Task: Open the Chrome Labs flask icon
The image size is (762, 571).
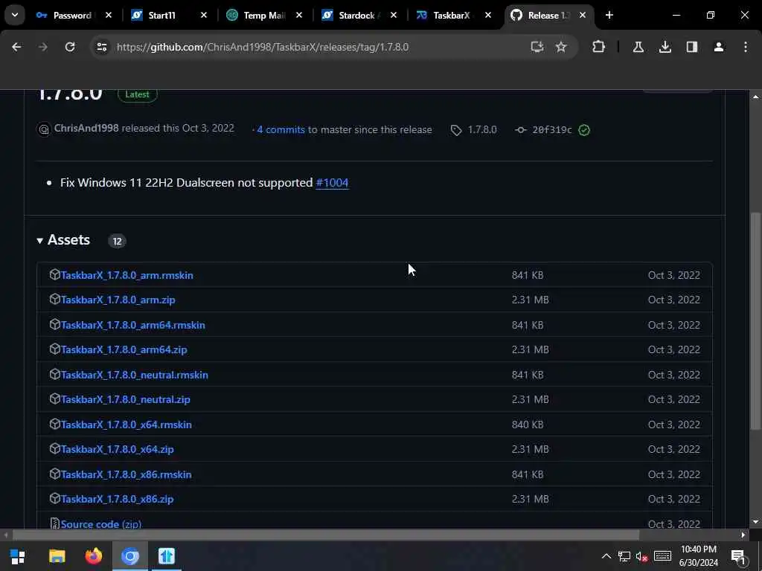Action: coord(638,47)
